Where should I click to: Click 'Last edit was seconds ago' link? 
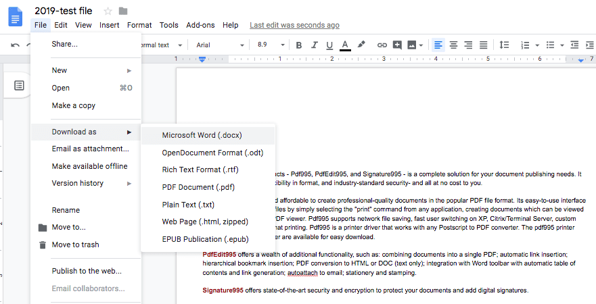click(294, 25)
